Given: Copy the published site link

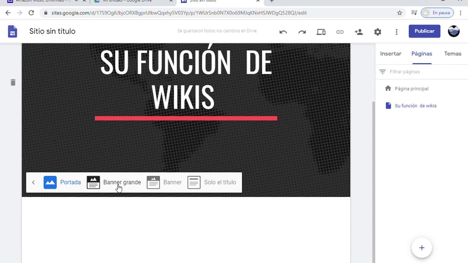Looking at the screenshot, I should 340,32.
